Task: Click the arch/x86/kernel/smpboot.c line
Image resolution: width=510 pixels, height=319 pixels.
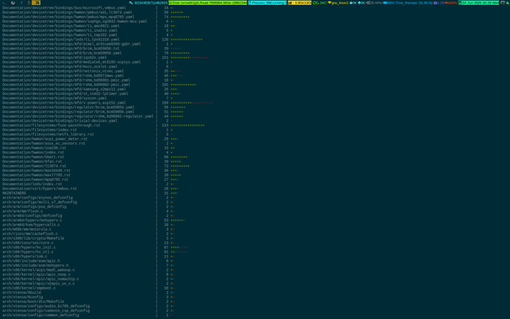Action: tap(29, 288)
